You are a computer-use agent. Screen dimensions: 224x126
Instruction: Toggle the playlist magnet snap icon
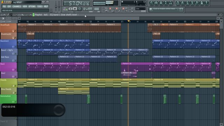[x=5, y=15]
